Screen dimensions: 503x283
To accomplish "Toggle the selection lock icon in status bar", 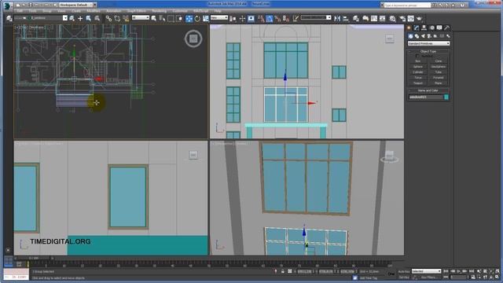I will click(x=283, y=271).
